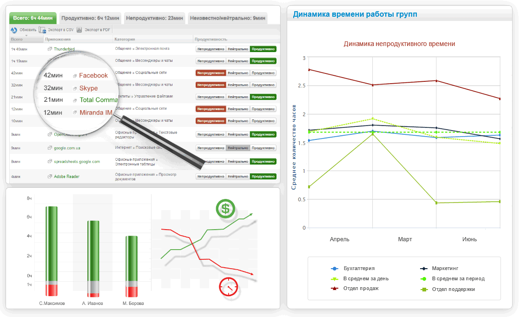
Task: Click the 1ч 46мин time cell
Action: coord(19,49)
